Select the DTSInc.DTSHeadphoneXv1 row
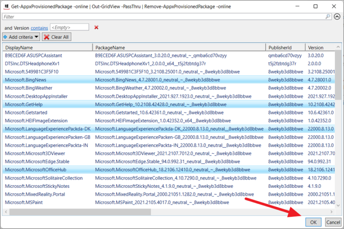 169,63
